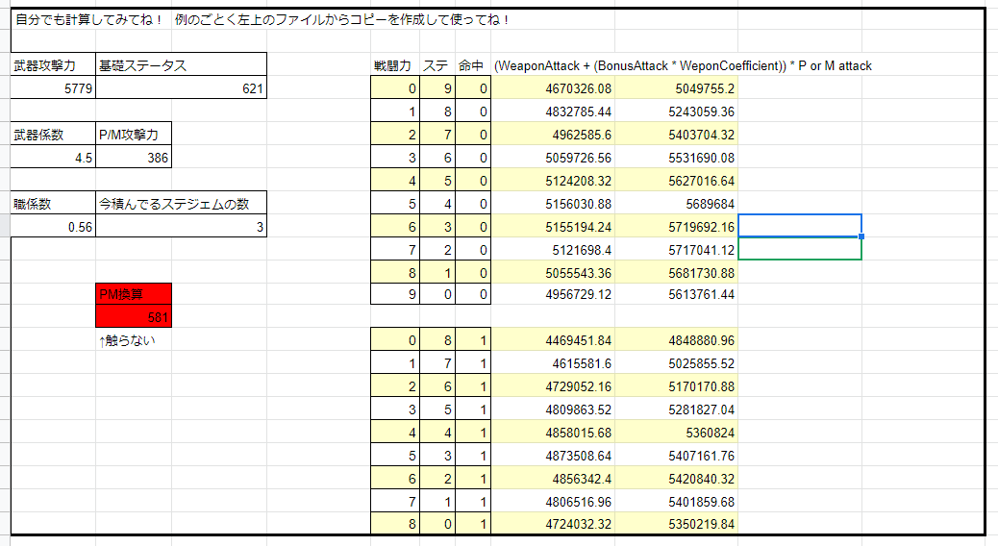Select the P/M攻撃力 header cell

pyautogui.click(x=134, y=135)
